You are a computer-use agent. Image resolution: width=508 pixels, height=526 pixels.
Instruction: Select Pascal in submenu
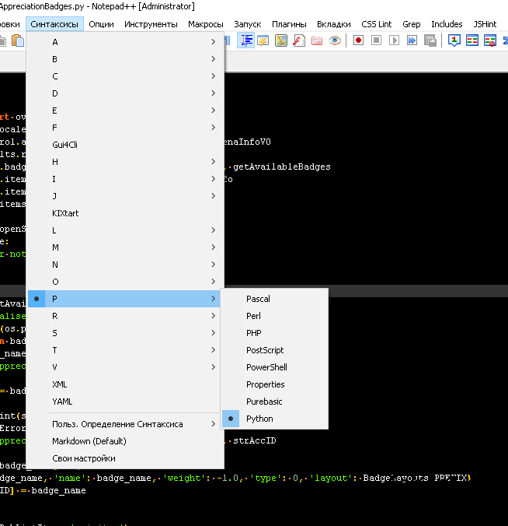tap(275, 299)
